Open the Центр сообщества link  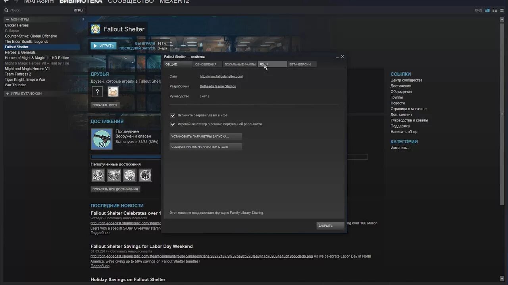[406, 80]
